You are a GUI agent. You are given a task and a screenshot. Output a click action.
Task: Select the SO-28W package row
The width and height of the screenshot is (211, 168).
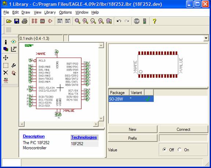point(131,99)
